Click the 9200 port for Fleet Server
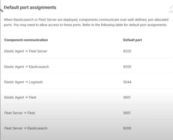Screen dimensions: 173x140 click(x=127, y=128)
